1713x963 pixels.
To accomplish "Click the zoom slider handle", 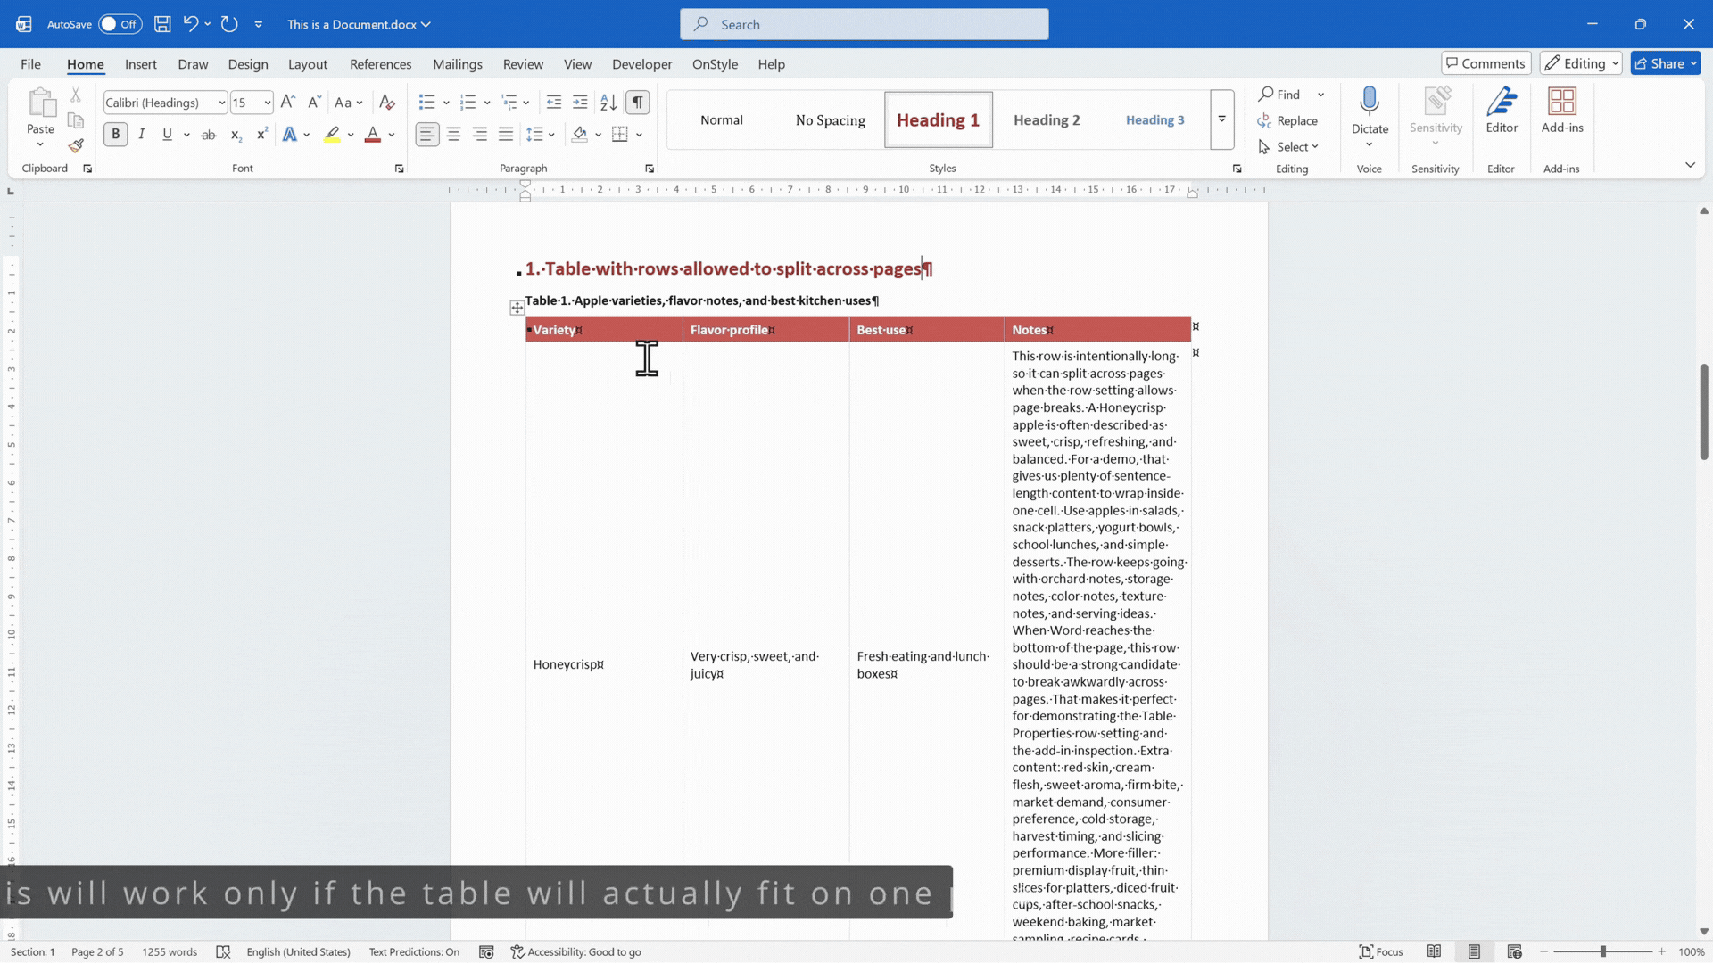I will pyautogui.click(x=1603, y=952).
